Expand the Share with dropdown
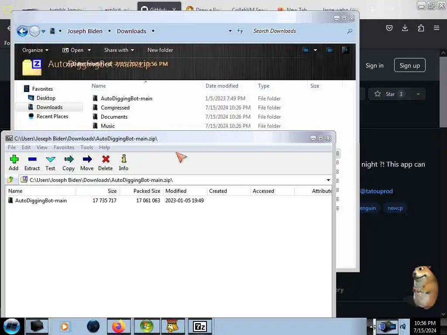The image size is (447, 335). click(x=119, y=50)
